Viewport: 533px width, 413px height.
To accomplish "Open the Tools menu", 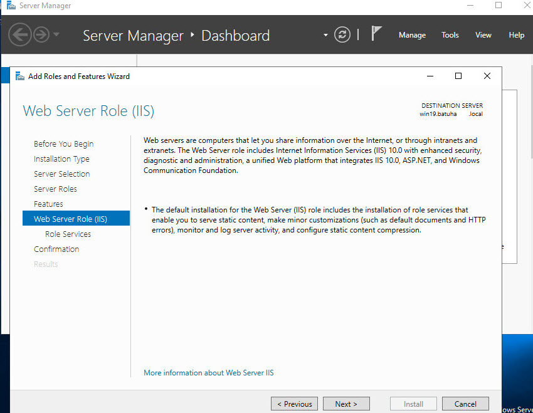I will (x=450, y=35).
